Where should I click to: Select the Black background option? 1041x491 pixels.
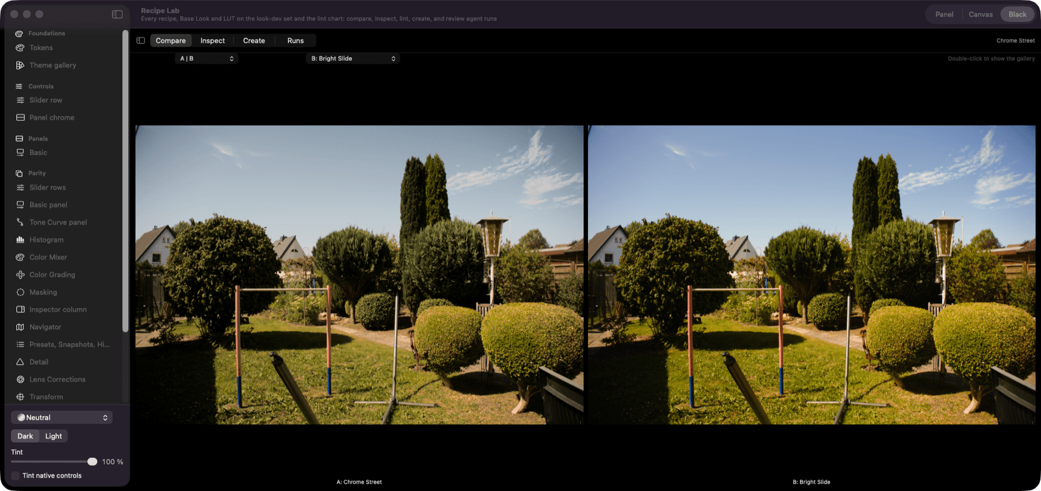coord(1017,14)
